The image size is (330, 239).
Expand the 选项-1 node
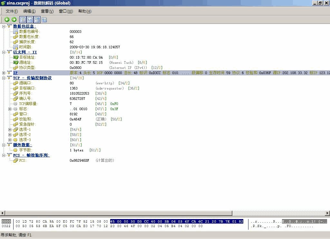[x=10, y=129]
